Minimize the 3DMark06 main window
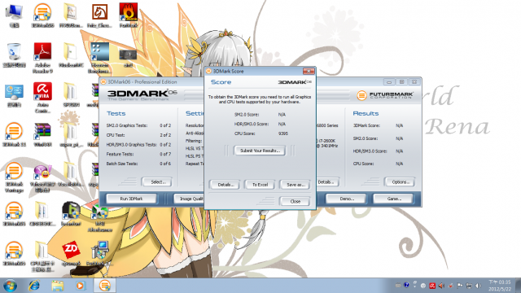Screen dimensions: 521x293 coord(389,81)
